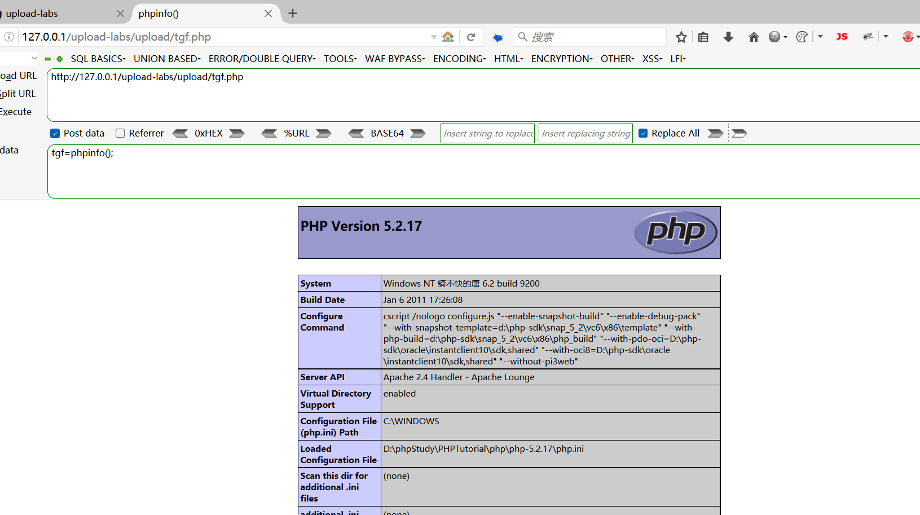Open the ENCODING dropdown menu
This screenshot has height=515, width=920.
pyautogui.click(x=460, y=59)
